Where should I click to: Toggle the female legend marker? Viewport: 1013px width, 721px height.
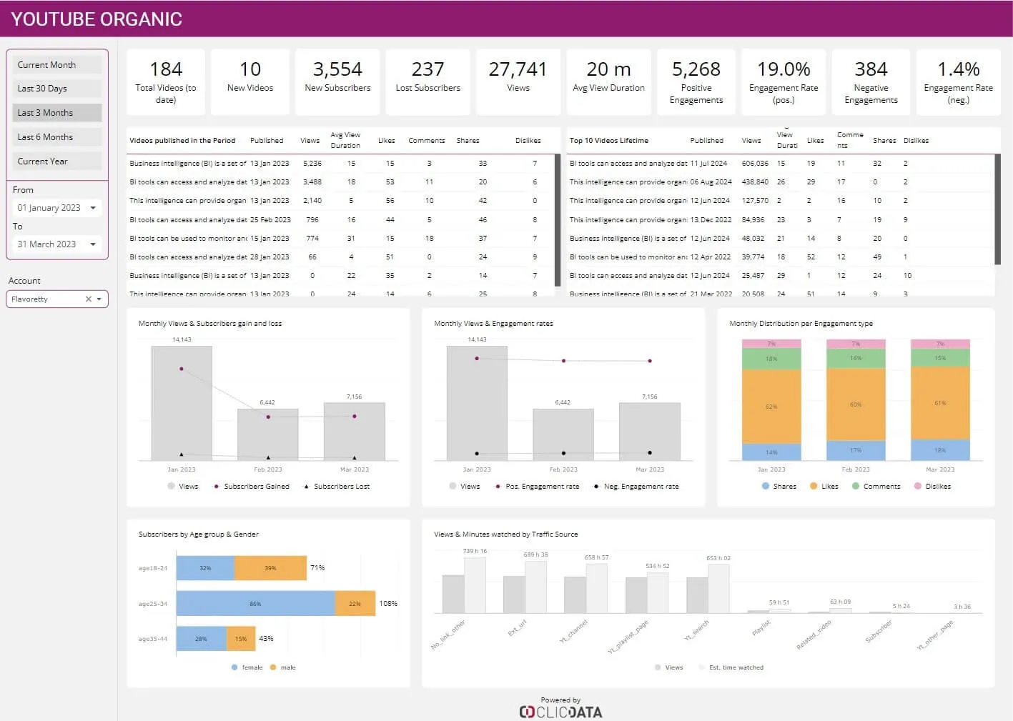pos(234,667)
